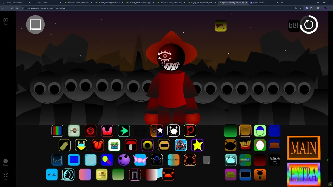Select the dark red gradient swatch icon
Viewport: 333px width, 187px height.
pos(260,160)
